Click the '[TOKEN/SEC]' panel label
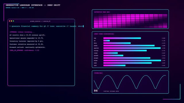Image resolution: width=184 pixels, height=103 pixels. point(98,73)
